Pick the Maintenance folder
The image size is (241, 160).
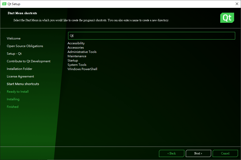tap(77, 56)
